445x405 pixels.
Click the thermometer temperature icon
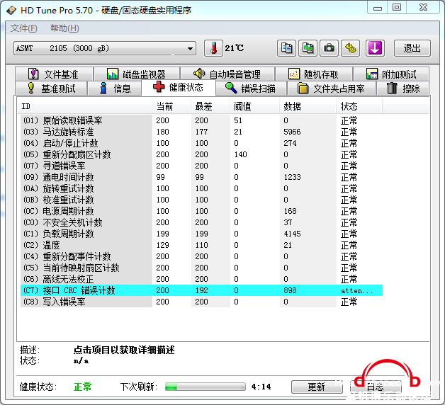point(213,48)
